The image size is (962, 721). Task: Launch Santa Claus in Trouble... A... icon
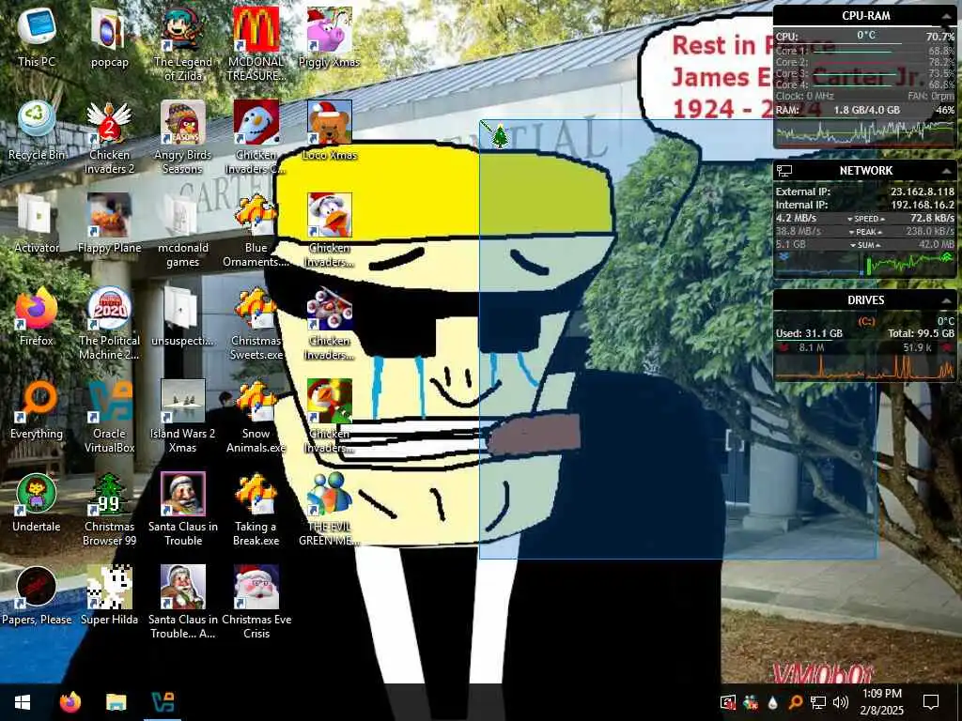coord(183,602)
